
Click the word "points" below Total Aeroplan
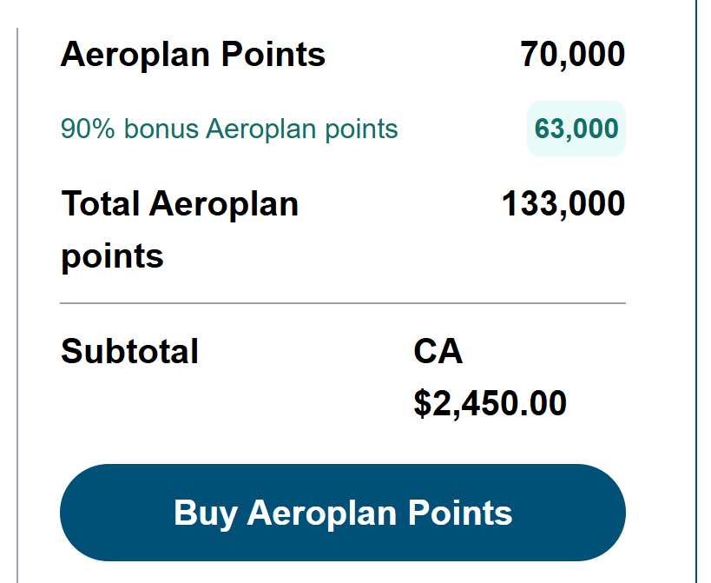(112, 257)
